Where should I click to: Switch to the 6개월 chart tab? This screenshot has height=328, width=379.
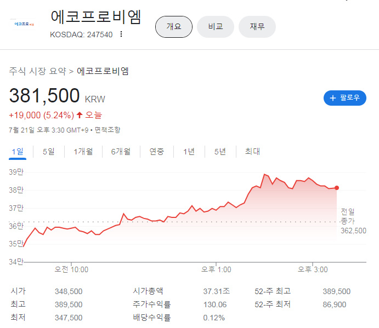pos(121,152)
